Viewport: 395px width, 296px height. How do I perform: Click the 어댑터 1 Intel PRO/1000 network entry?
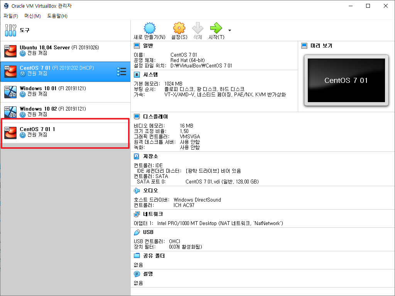pyautogui.click(x=208, y=223)
